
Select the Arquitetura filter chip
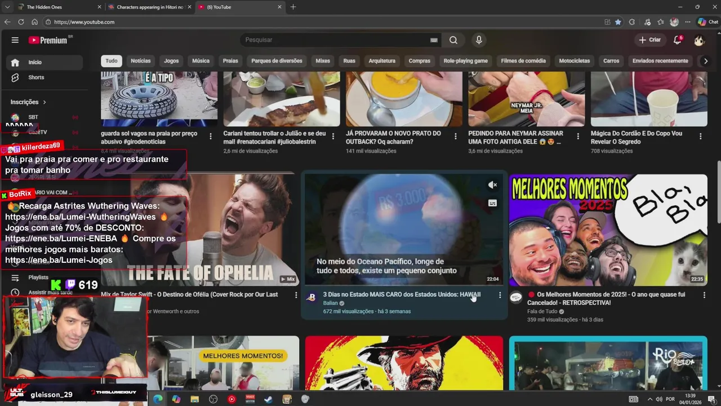(382, 61)
